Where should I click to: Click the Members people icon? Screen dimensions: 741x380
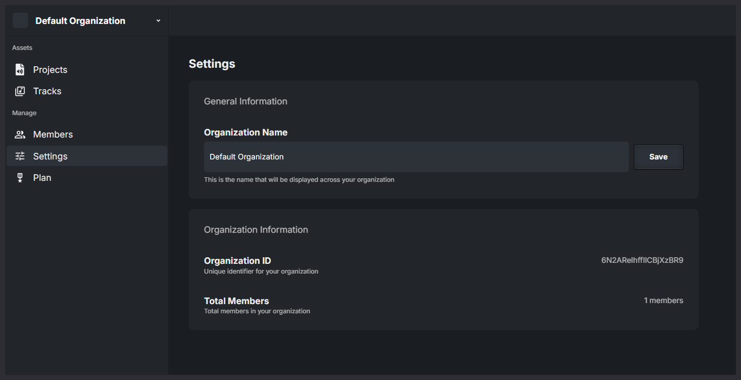click(x=20, y=134)
